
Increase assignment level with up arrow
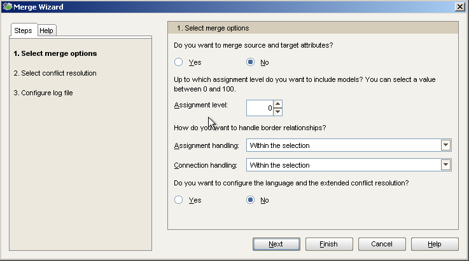[278, 104]
